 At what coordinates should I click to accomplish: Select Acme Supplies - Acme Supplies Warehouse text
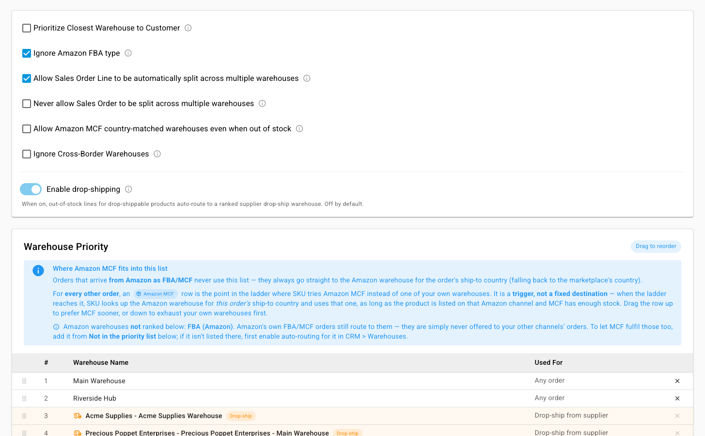click(154, 416)
